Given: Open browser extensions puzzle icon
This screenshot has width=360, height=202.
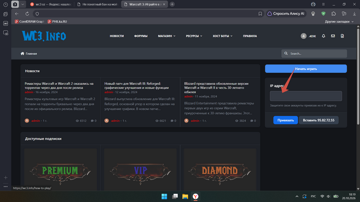Looking at the screenshot, I should coord(334,14).
